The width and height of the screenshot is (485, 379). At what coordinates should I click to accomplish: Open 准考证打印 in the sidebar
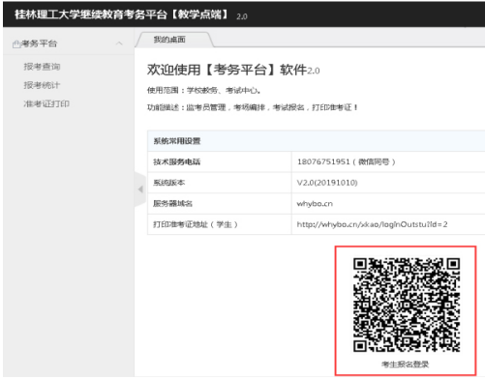tap(46, 103)
